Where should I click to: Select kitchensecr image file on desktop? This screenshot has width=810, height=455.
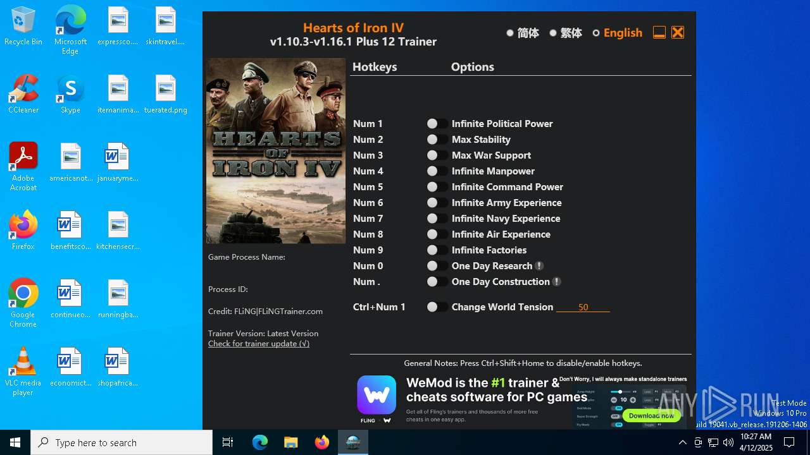(118, 231)
